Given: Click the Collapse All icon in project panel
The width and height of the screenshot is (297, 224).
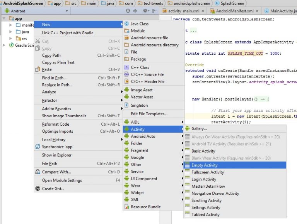Looking at the screenshot, I should [x=135, y=11].
